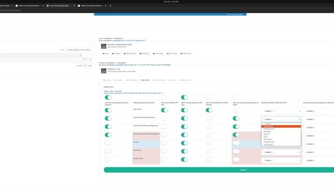Open rightmost Select dropdown in bottom row

(319, 160)
